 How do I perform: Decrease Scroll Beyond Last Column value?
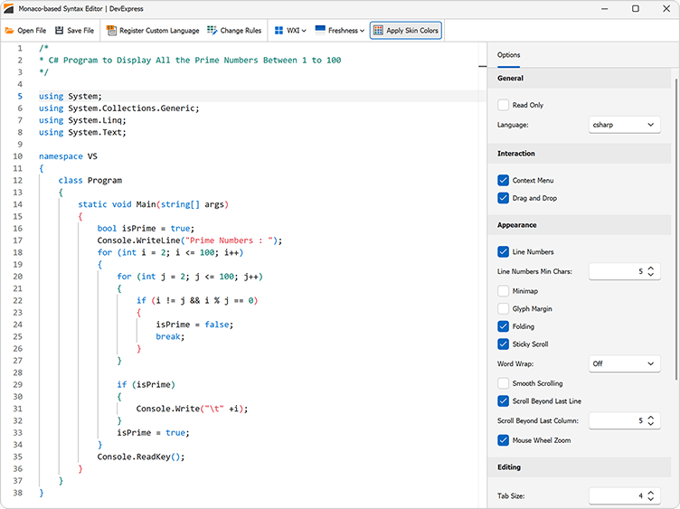click(650, 424)
